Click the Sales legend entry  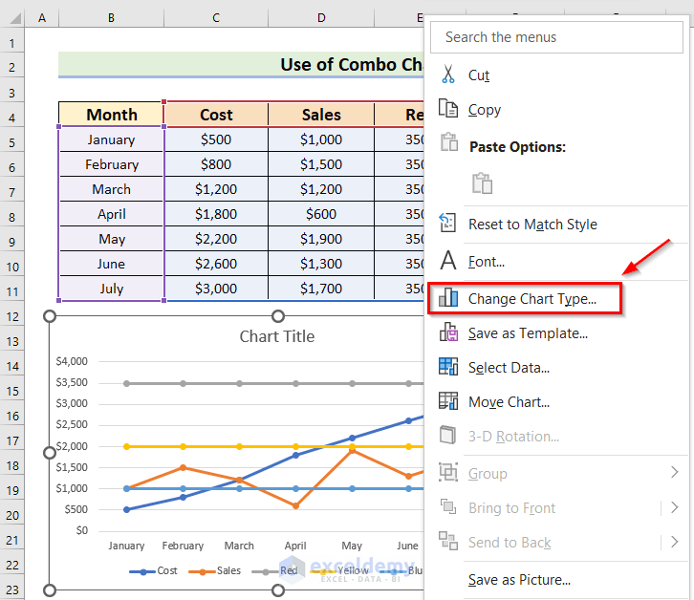coord(215,570)
